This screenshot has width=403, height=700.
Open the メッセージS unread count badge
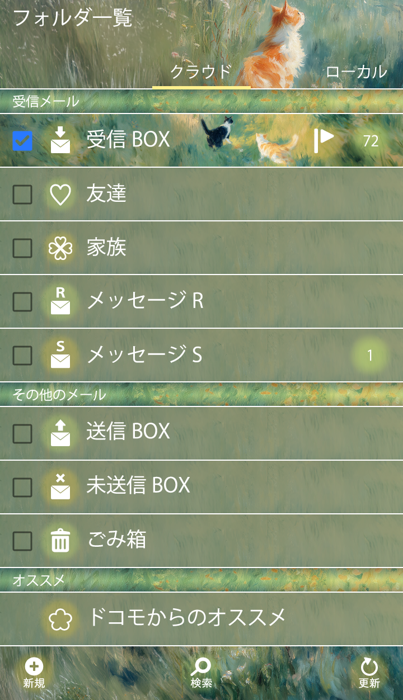(369, 355)
